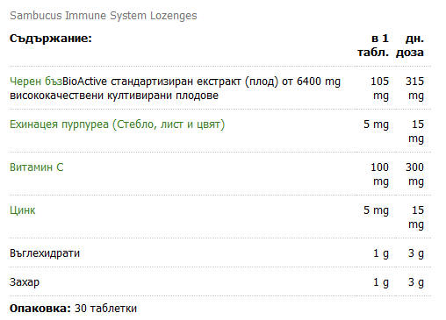
Task: Open the Цинк ingredient link
Action: pos(23,210)
